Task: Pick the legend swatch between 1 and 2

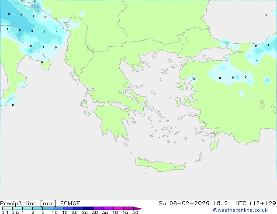Action: pyautogui.click(x=28, y=208)
